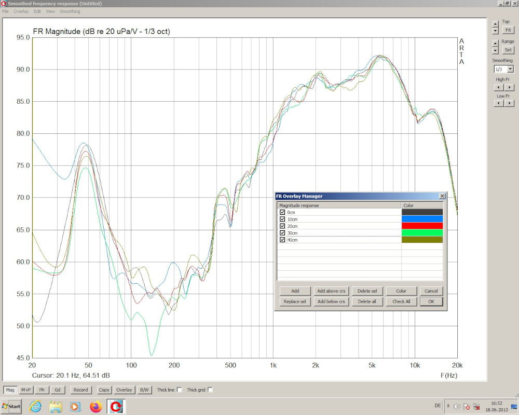The height and width of the screenshot is (415, 519).
Task: Click the volume speaker tray icon
Action: click(456, 406)
